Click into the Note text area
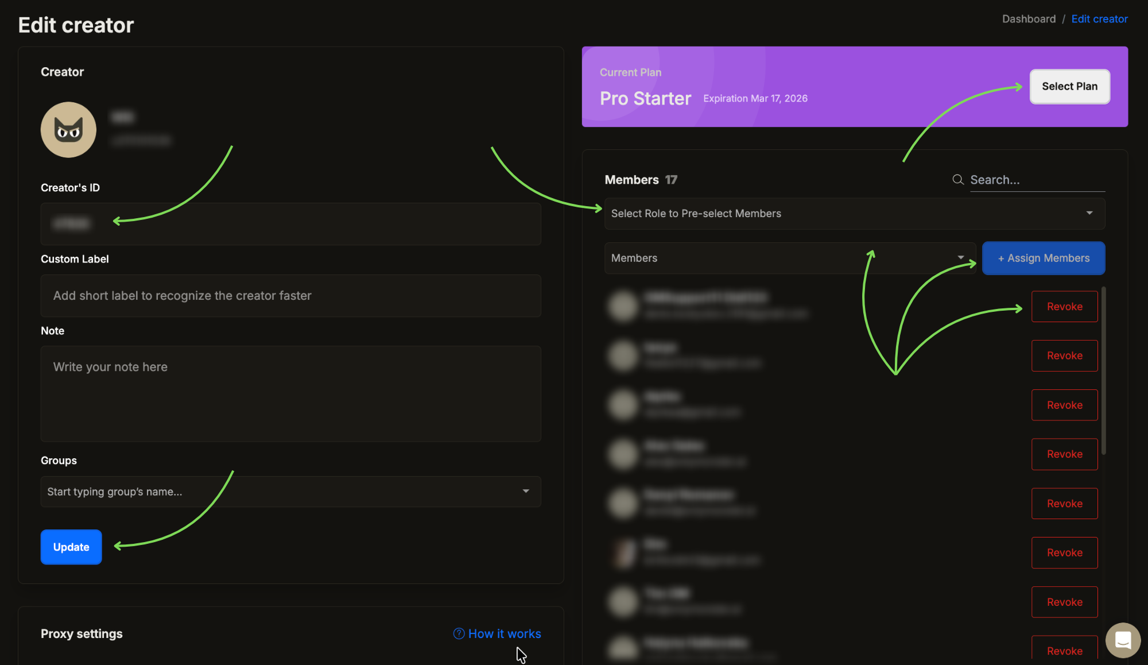The height and width of the screenshot is (665, 1148). click(290, 393)
